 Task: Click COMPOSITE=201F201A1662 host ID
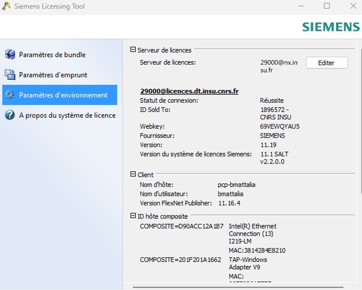tap(180, 259)
